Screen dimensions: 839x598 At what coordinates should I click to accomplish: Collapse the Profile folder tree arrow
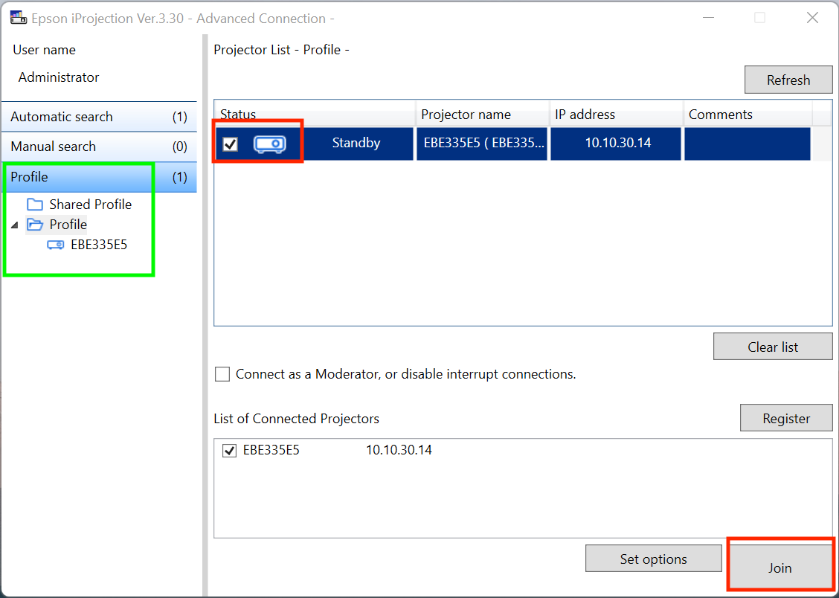coord(15,225)
